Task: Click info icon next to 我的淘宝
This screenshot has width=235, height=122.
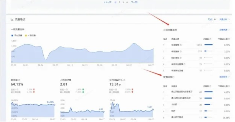Action: coord(180,58)
